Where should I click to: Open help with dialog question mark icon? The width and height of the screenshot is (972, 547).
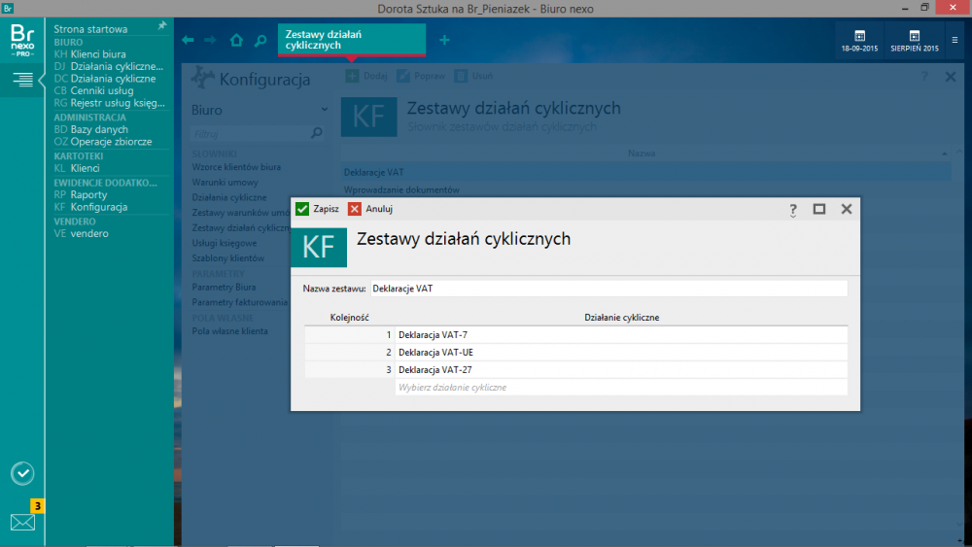click(x=793, y=209)
